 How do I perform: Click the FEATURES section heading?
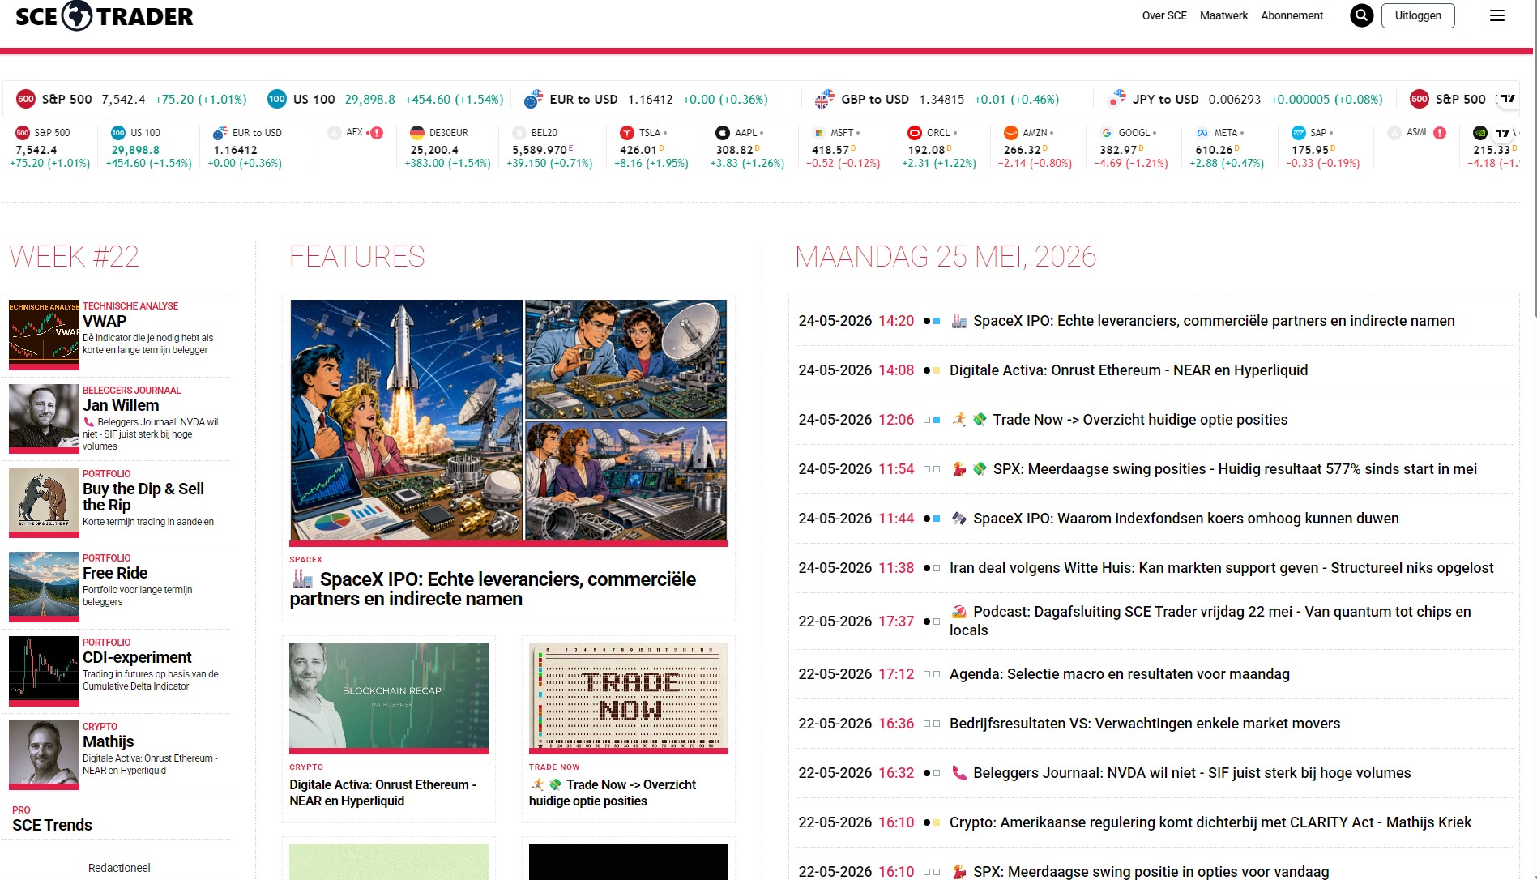[357, 257]
